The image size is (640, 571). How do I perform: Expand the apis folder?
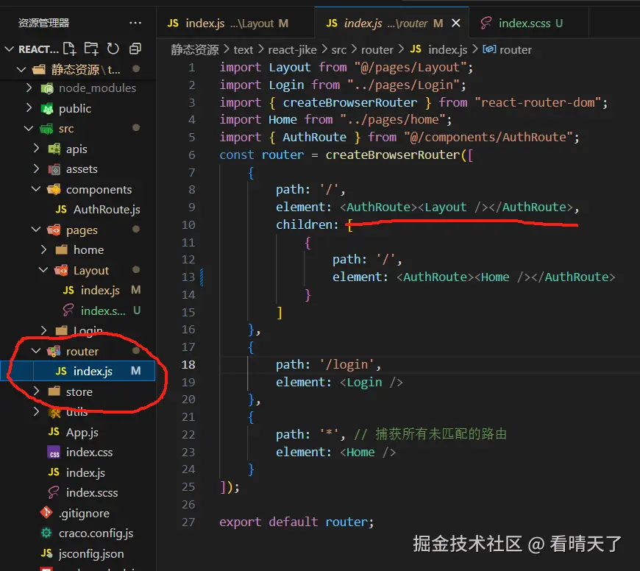pyautogui.click(x=36, y=149)
